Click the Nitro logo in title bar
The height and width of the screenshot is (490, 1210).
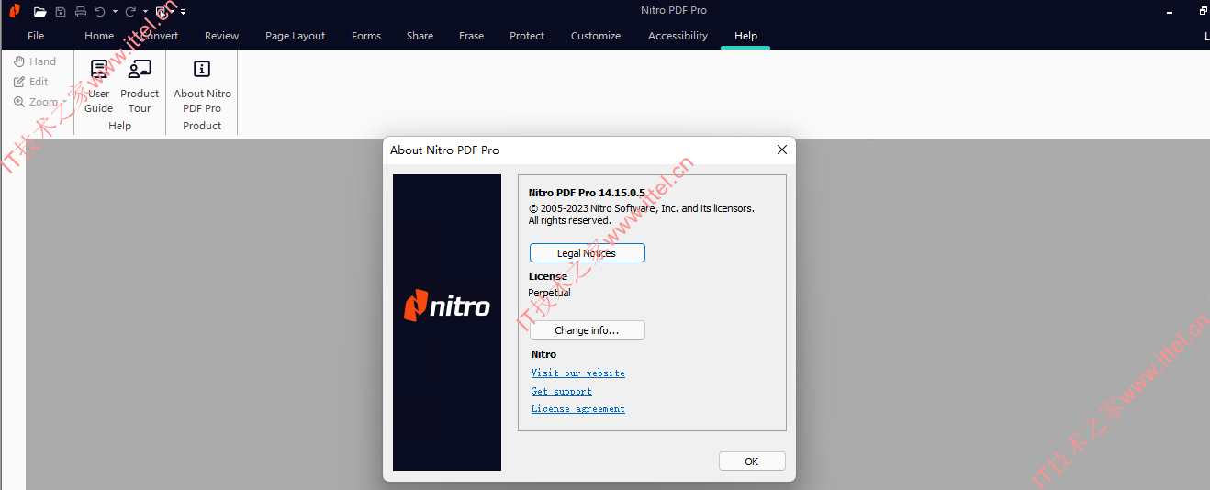[15, 11]
